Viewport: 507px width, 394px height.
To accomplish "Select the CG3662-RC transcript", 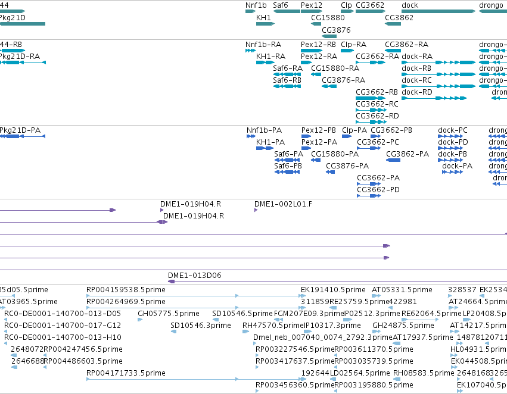I will click(x=371, y=110).
